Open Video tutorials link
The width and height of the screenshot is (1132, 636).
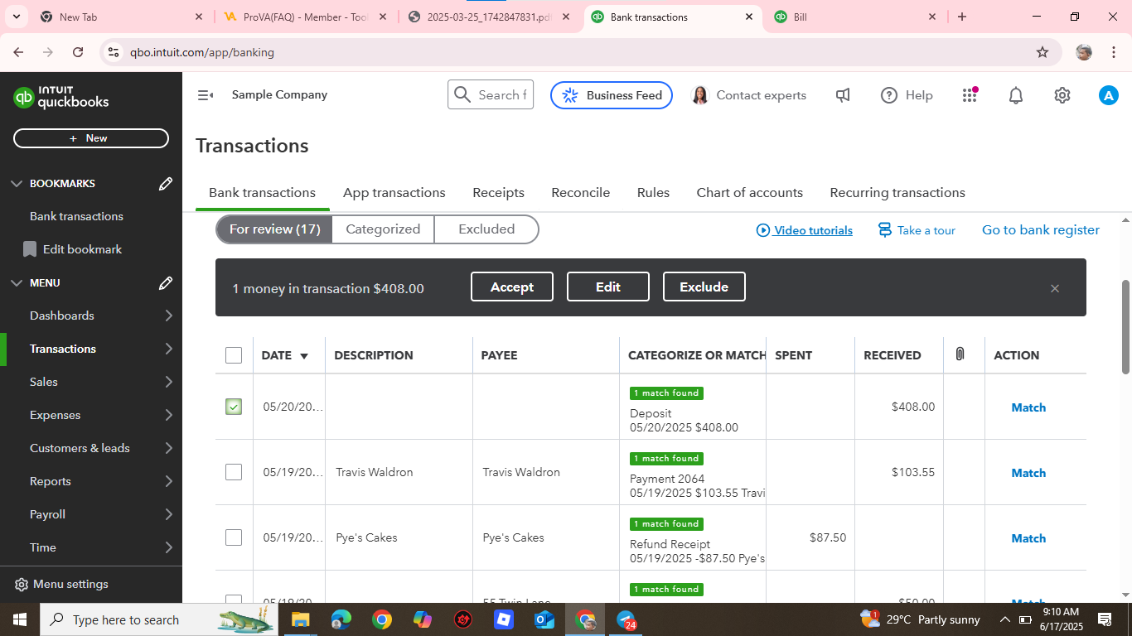(x=805, y=230)
